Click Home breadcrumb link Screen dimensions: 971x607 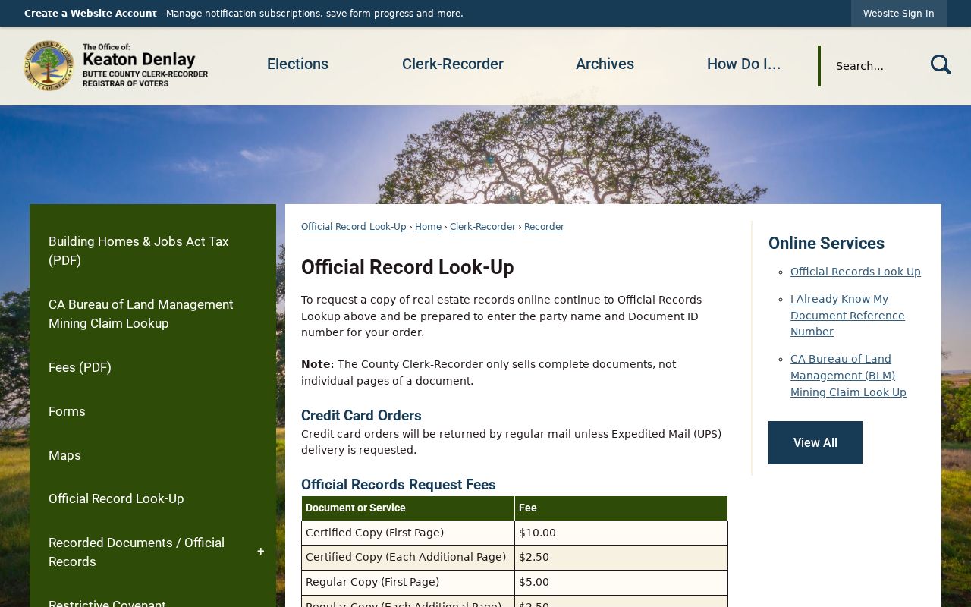coord(428,227)
